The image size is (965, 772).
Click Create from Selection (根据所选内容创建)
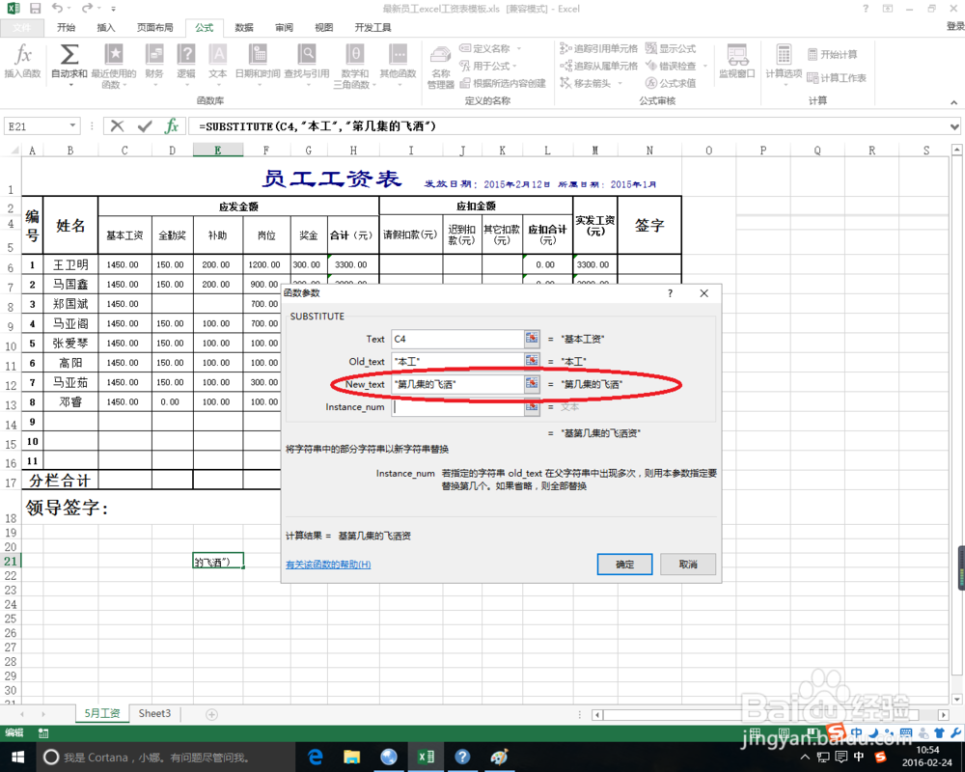(x=503, y=83)
